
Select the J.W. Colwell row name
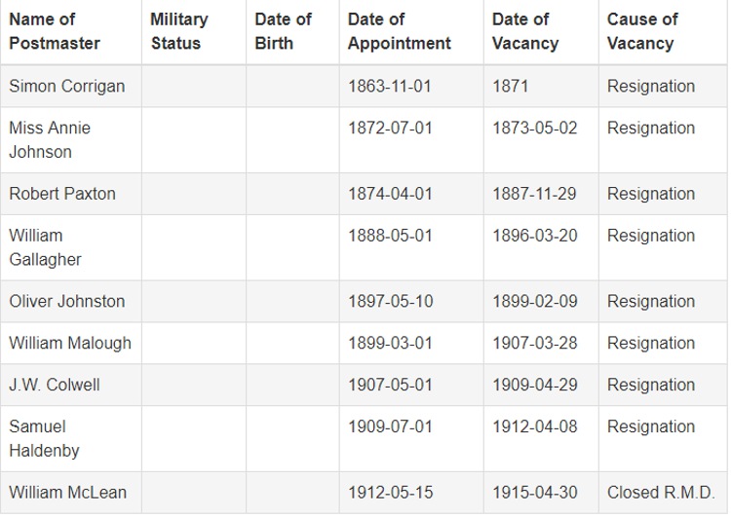coord(55,385)
